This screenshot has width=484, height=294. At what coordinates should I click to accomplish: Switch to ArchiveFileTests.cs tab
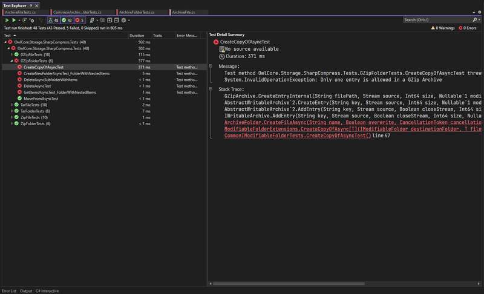click(x=27, y=12)
